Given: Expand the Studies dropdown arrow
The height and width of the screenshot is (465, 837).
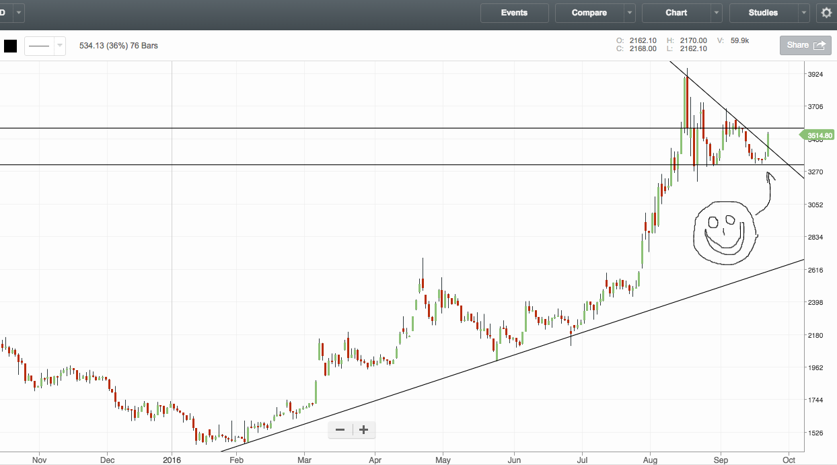Looking at the screenshot, I should pos(804,13).
